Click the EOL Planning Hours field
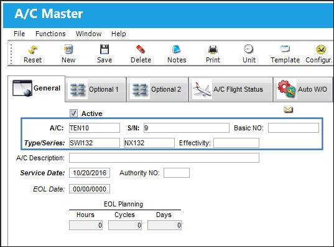The image size is (334, 247). point(86,225)
